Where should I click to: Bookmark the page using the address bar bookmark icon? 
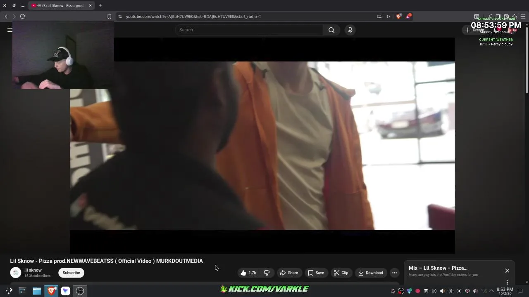pos(109,16)
